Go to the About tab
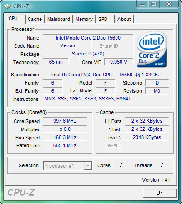182x204 pixels. 124,19
